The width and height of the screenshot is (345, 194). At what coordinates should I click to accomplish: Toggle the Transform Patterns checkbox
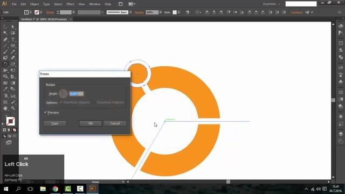pos(94,102)
